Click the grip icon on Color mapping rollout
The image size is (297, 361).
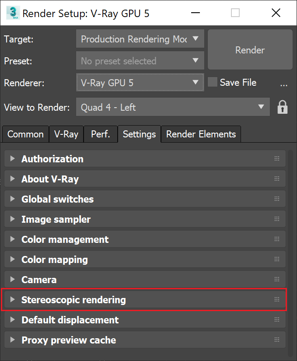pos(276,259)
